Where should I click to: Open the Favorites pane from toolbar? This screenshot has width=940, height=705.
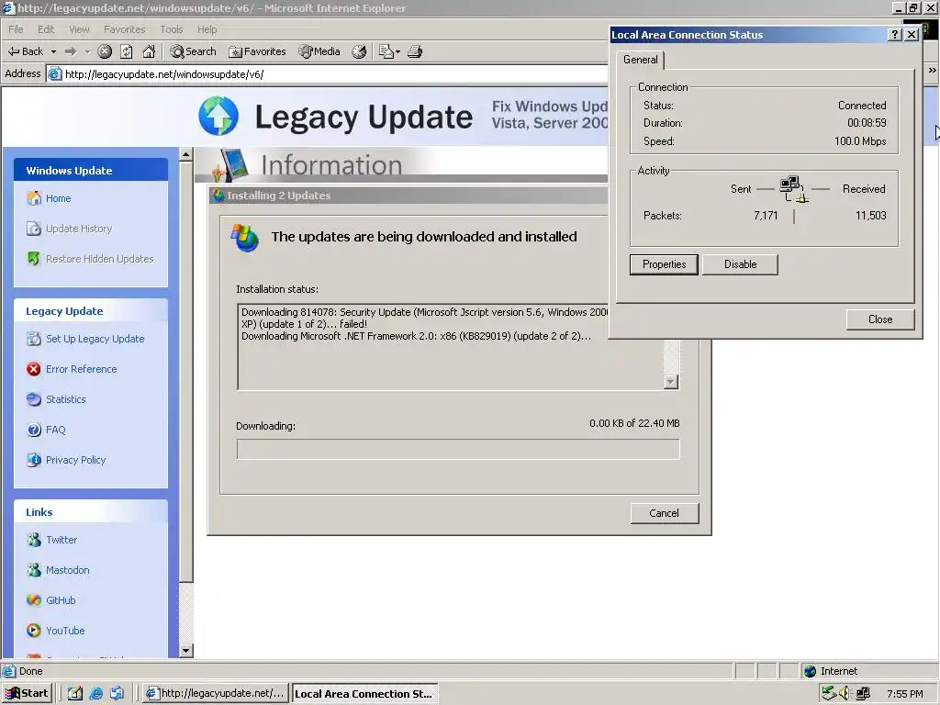coord(257,51)
